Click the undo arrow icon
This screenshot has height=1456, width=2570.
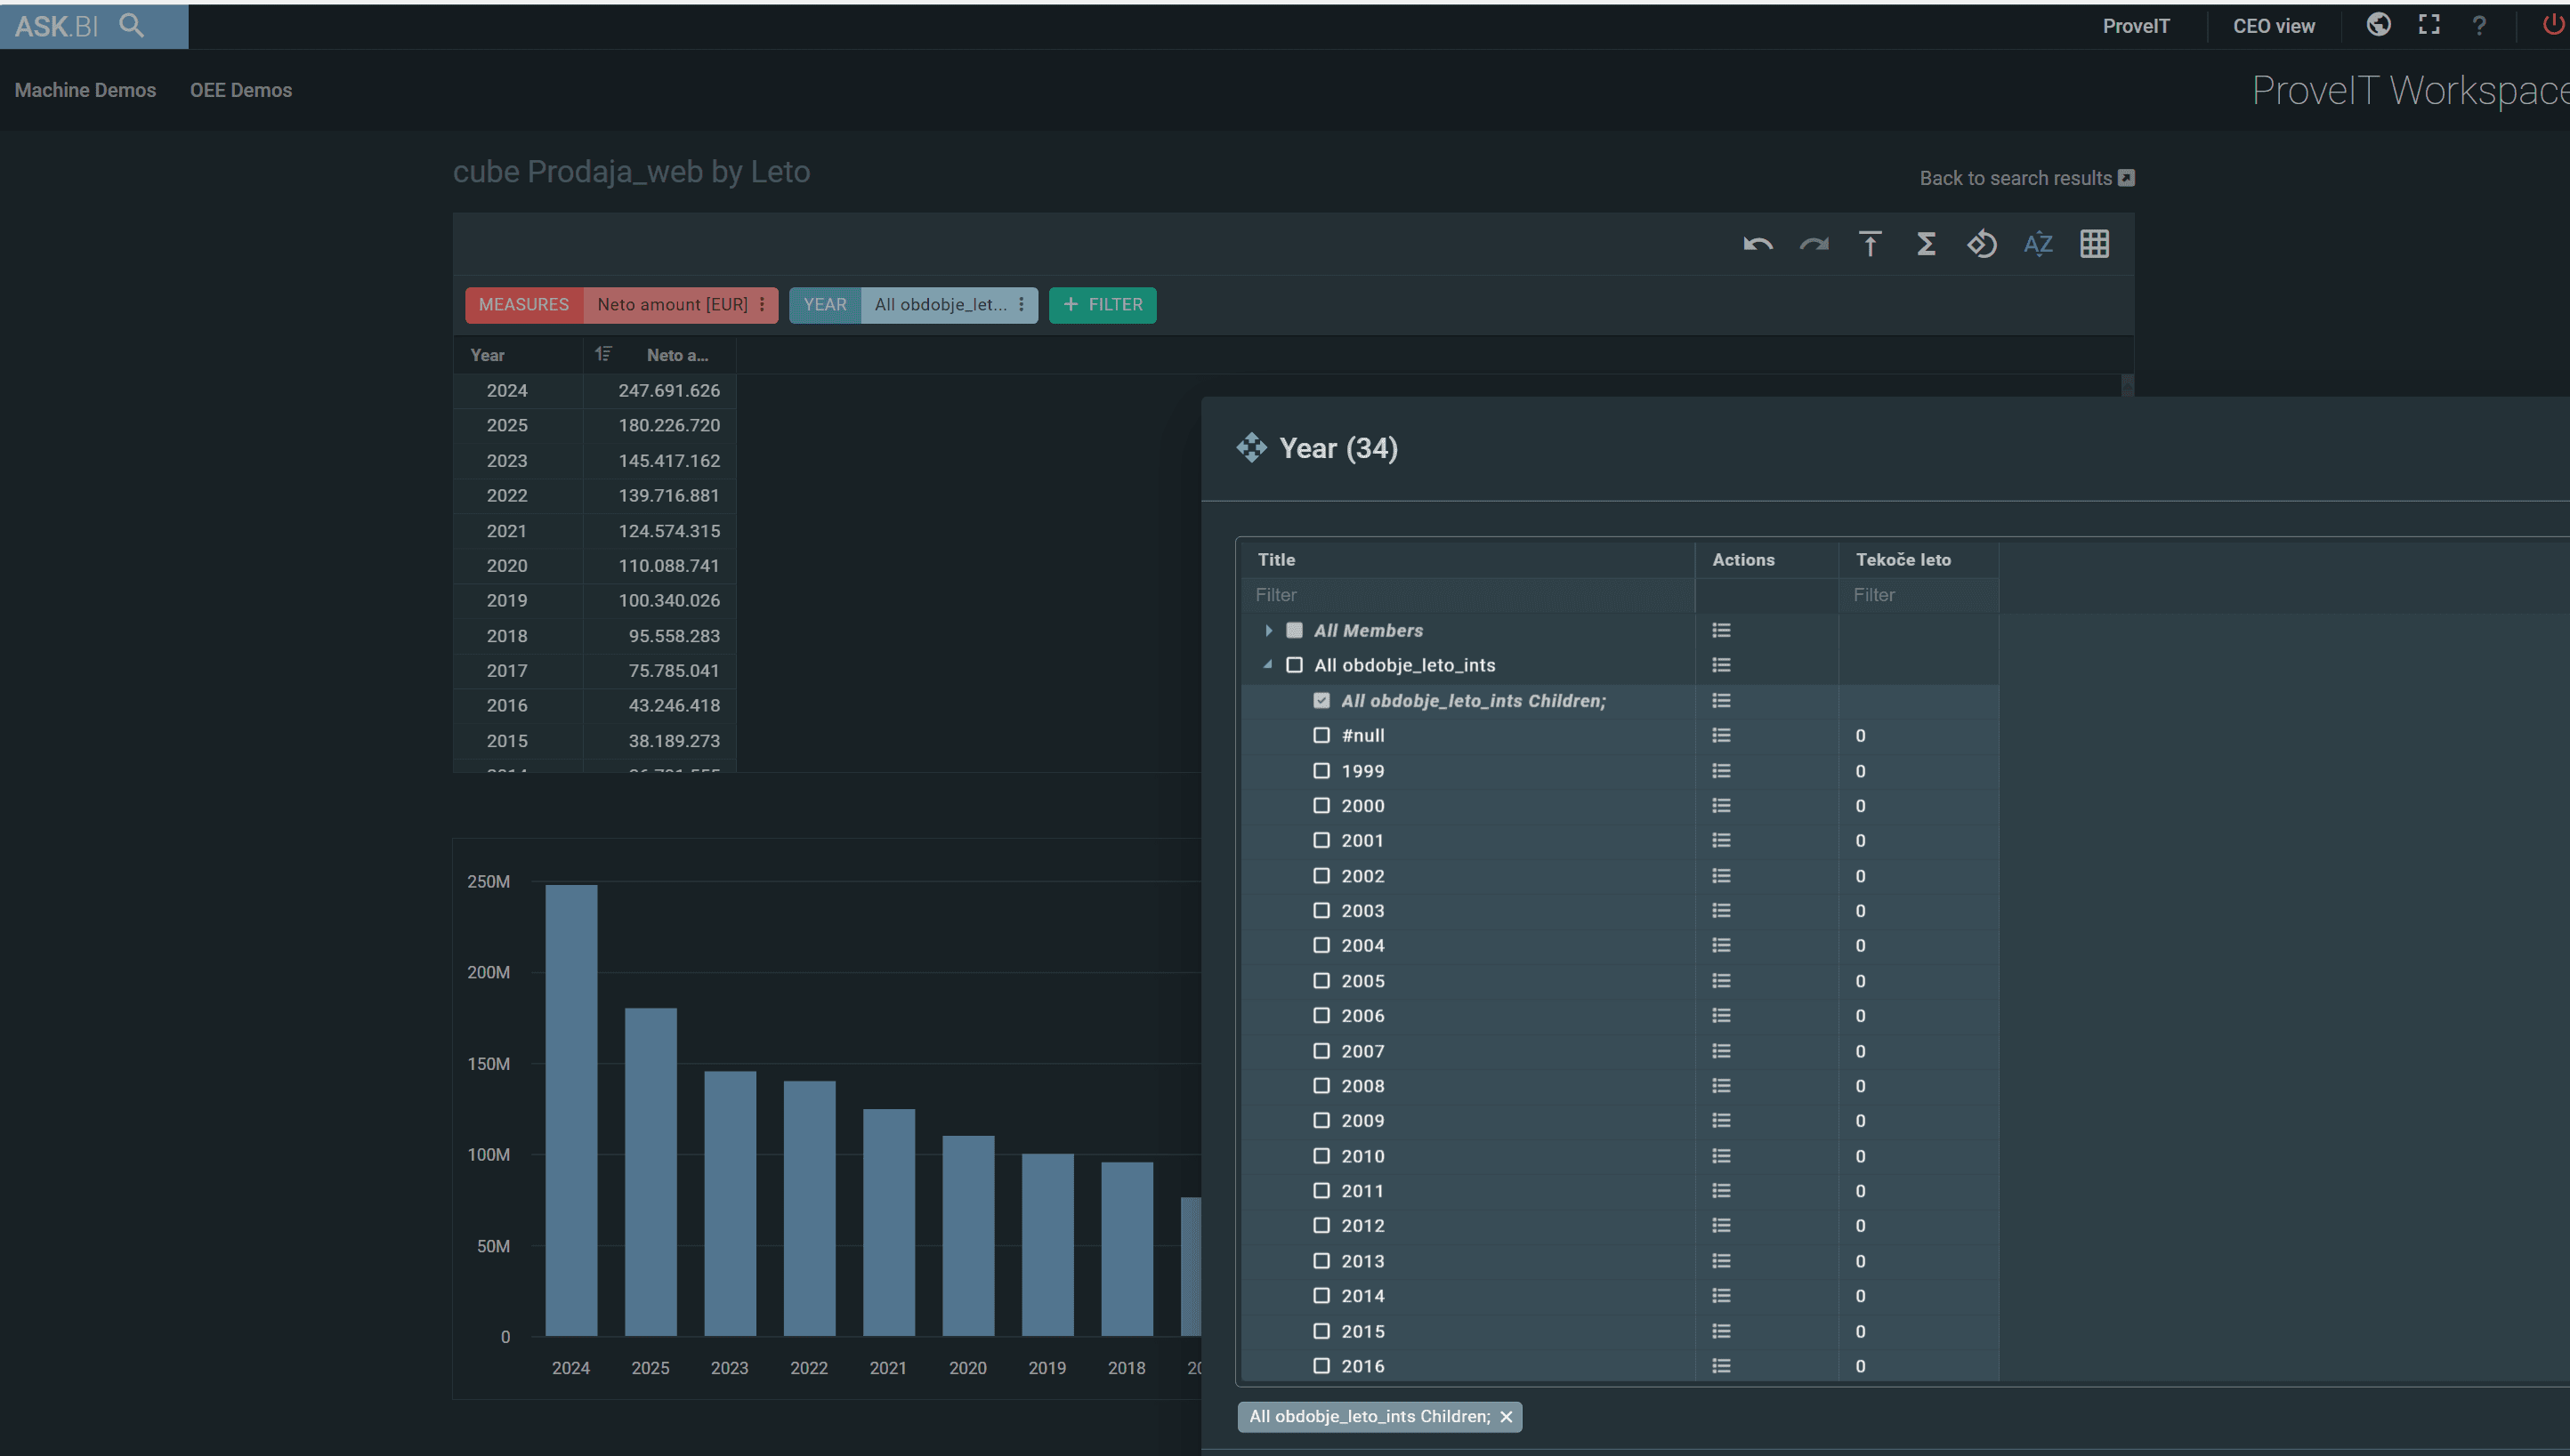point(1758,244)
